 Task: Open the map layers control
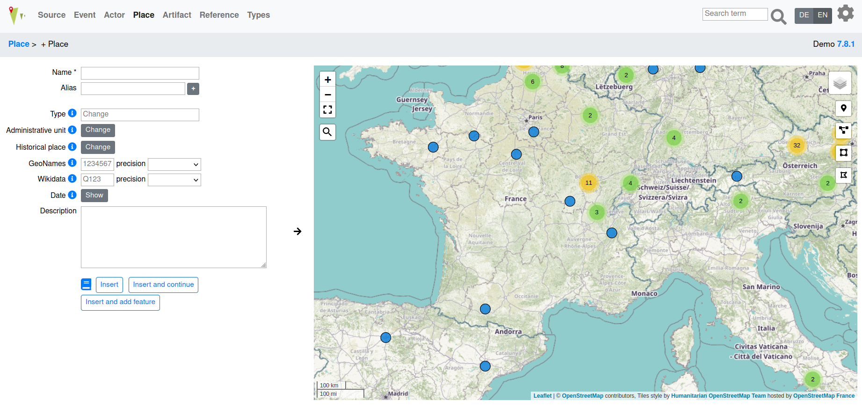(x=840, y=83)
